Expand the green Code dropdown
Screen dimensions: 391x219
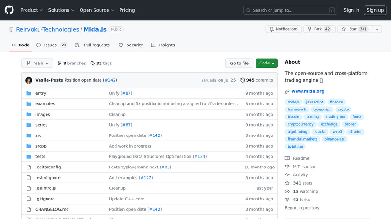pos(266,64)
